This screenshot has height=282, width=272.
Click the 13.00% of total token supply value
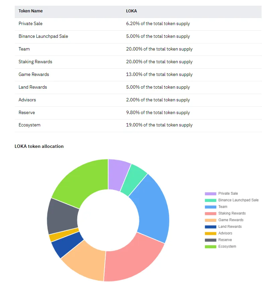159,75
